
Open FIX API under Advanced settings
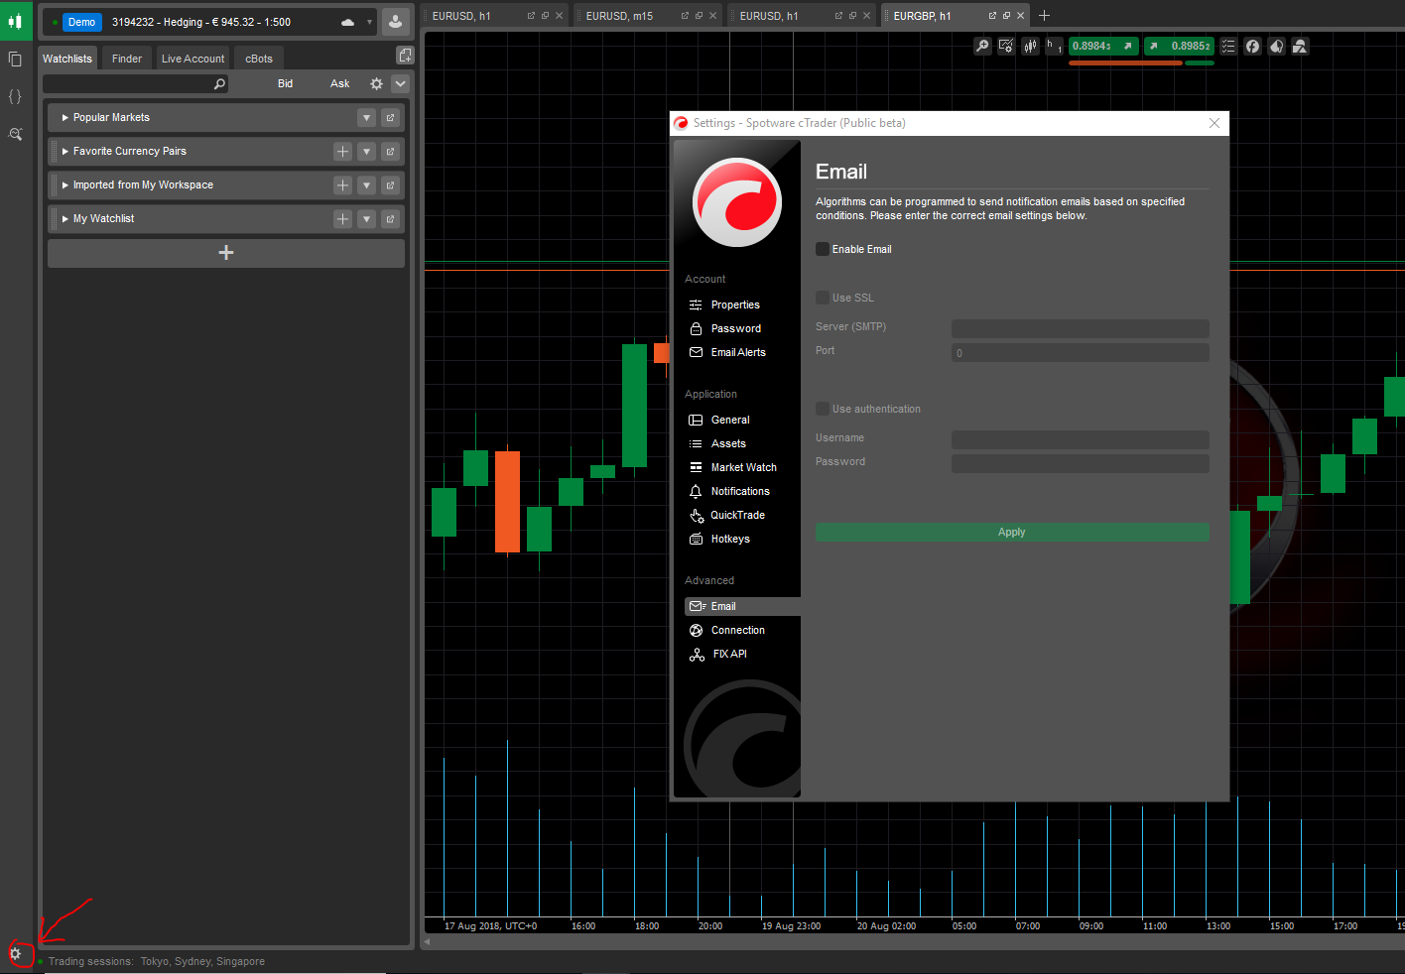[730, 654]
